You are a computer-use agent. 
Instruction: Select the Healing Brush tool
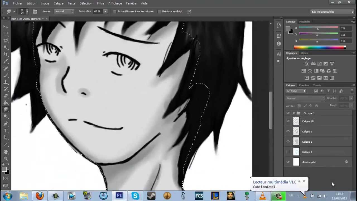pyautogui.click(x=6, y=69)
